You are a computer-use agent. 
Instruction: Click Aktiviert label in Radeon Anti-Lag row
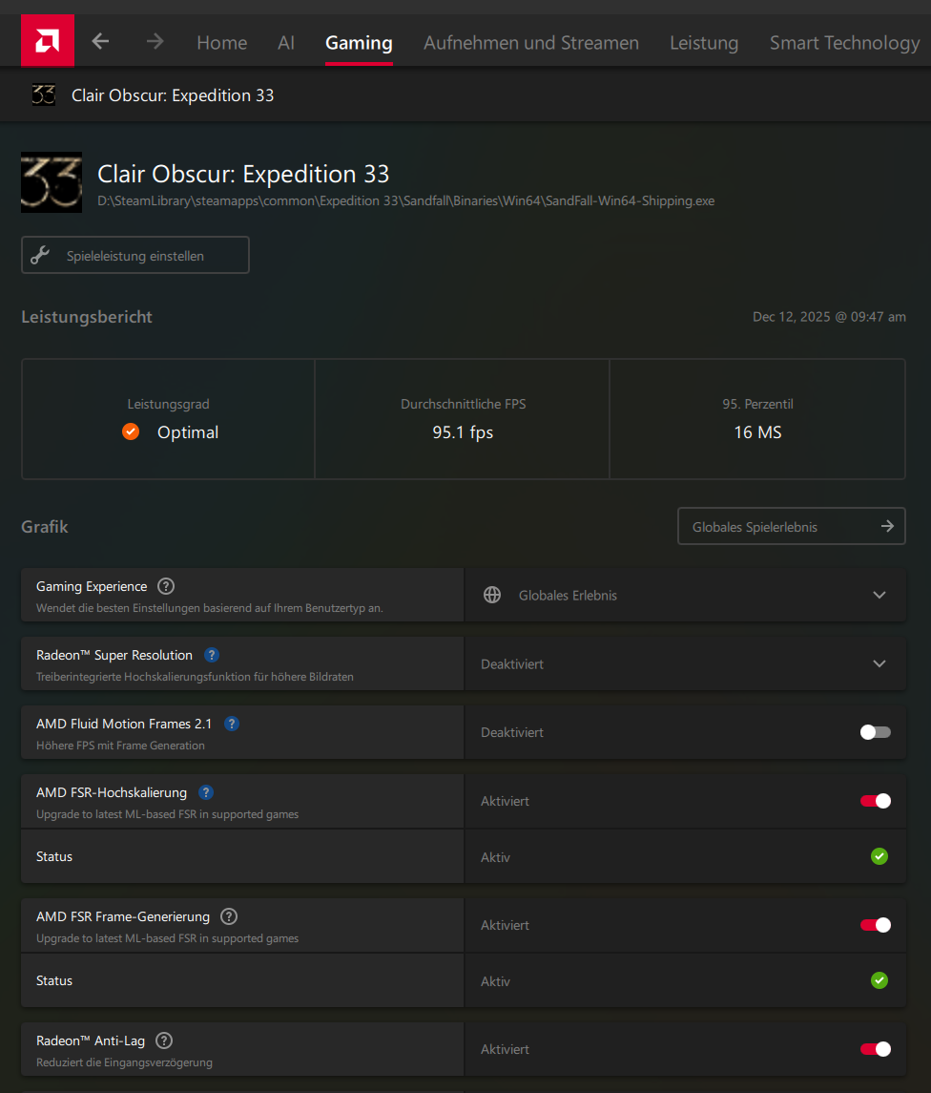click(505, 1049)
